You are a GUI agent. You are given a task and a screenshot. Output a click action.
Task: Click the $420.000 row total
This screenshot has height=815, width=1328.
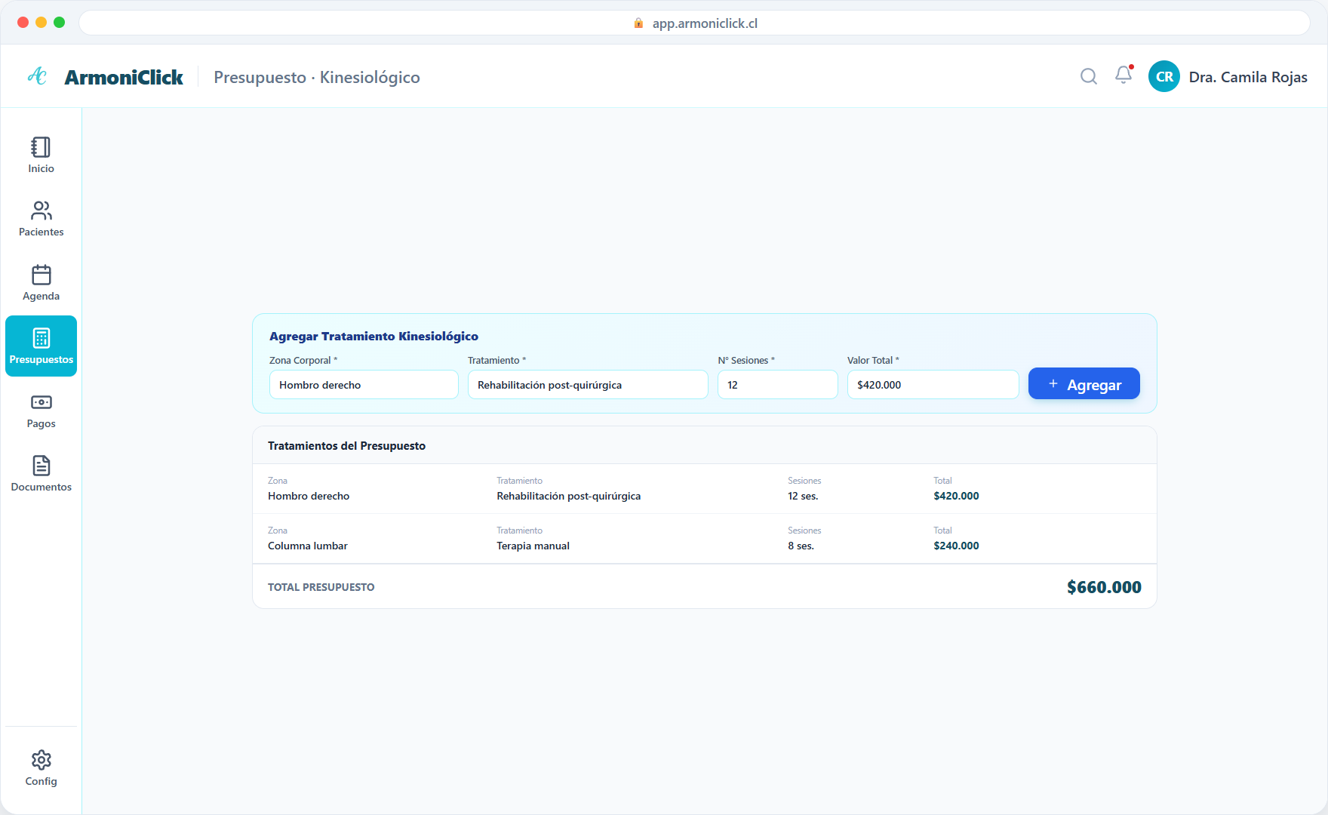click(x=956, y=496)
